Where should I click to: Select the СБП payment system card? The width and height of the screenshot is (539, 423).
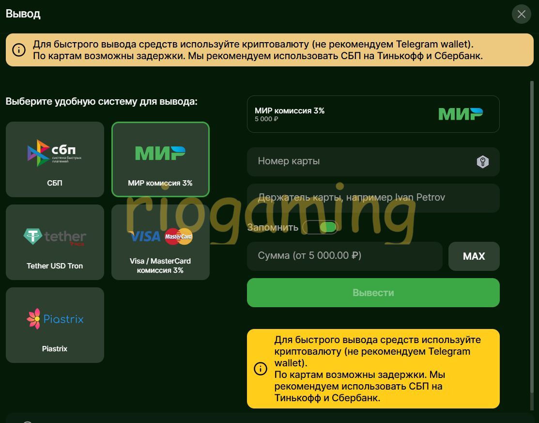pyautogui.click(x=55, y=159)
